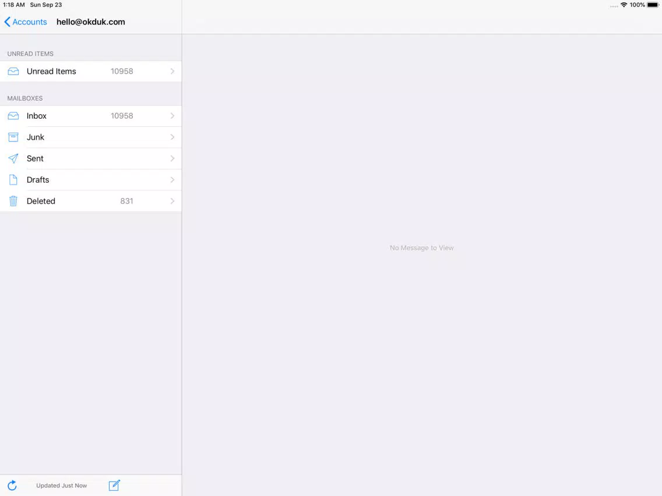
Task: Click the Junk box icon
Action: [13, 137]
